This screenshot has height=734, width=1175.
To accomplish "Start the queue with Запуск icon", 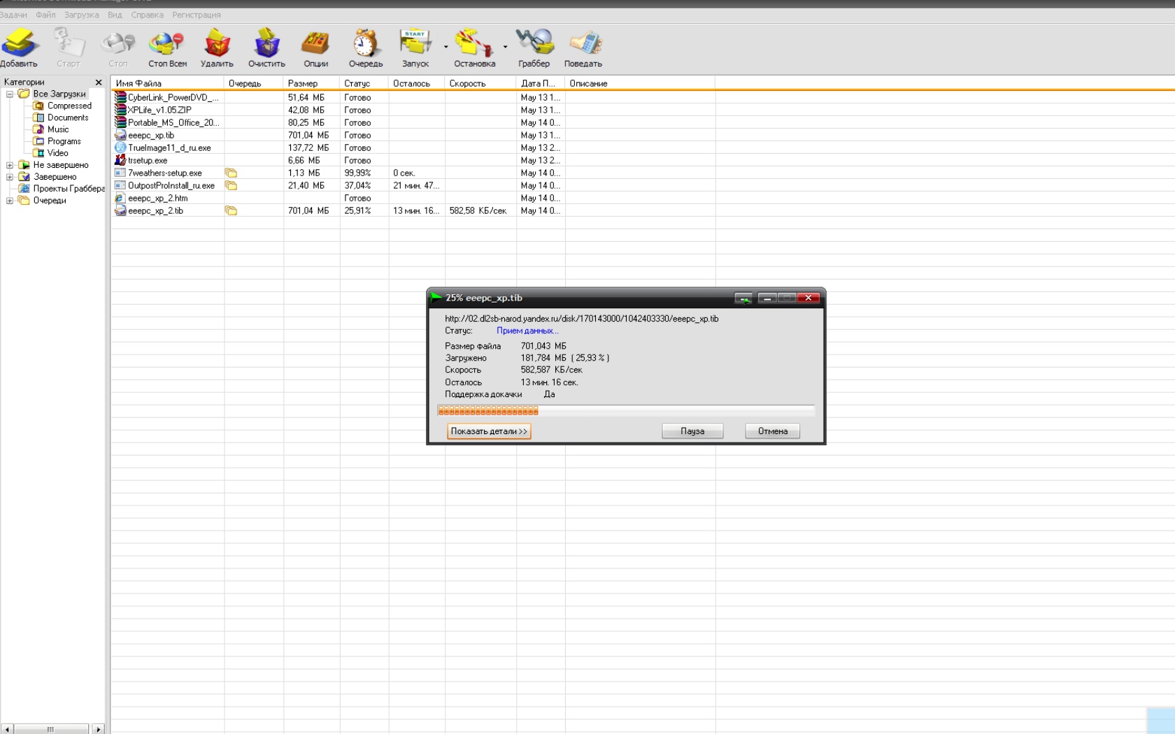I will point(415,44).
